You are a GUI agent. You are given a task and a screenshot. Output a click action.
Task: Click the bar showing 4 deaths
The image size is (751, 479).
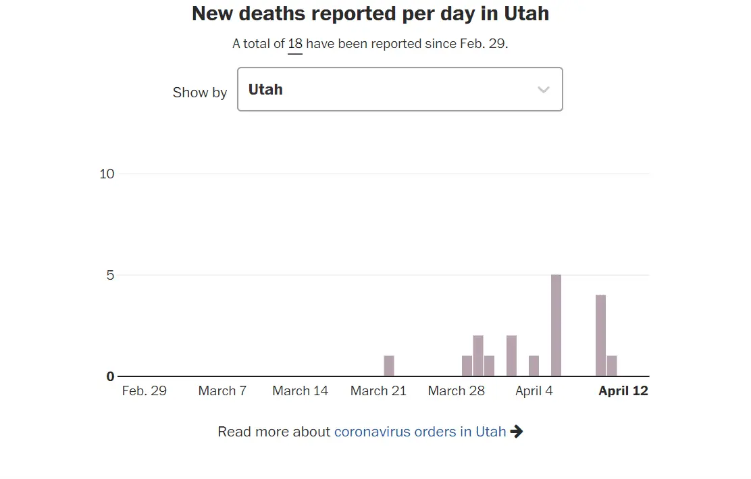click(600, 335)
